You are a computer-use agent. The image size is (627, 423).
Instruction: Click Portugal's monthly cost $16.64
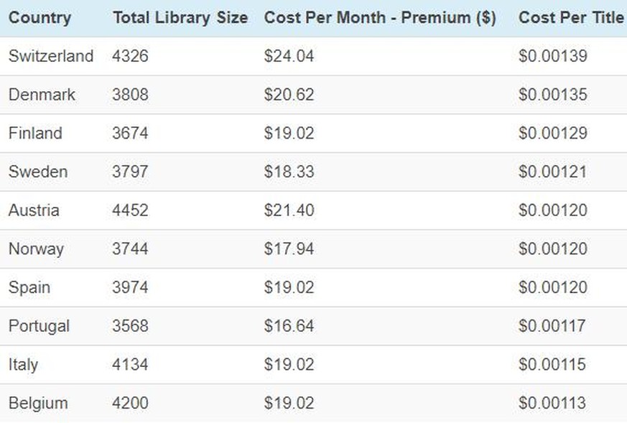point(289,326)
